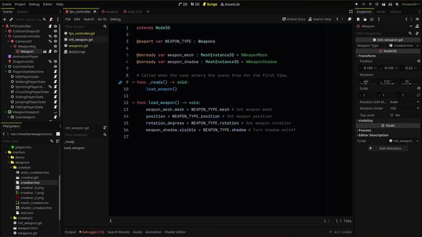The height and width of the screenshot is (237, 422).
Task: Open Weapon Type resource dropdown
Action: point(417,45)
